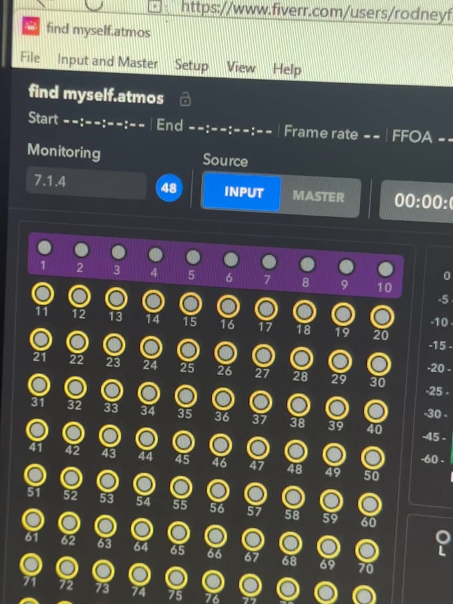Open the Help menu
The width and height of the screenshot is (453, 604).
click(x=287, y=69)
